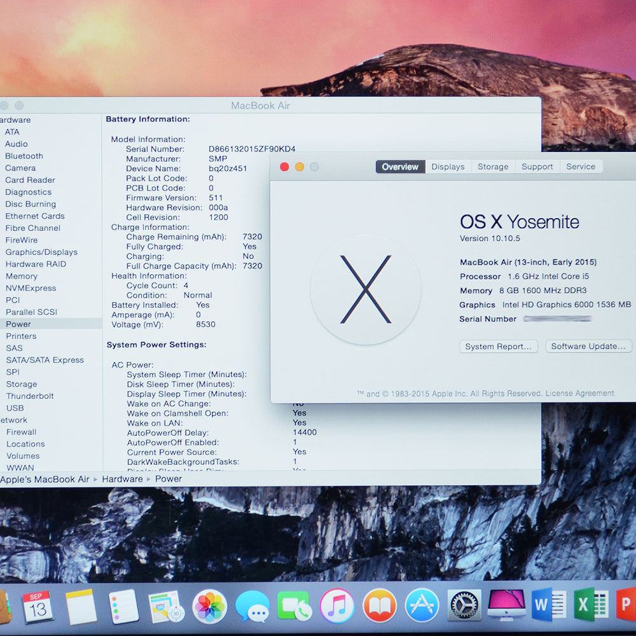Select Parallel SCSI in the sidebar

(x=31, y=312)
